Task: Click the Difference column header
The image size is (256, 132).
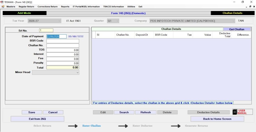Action: click(x=241, y=35)
